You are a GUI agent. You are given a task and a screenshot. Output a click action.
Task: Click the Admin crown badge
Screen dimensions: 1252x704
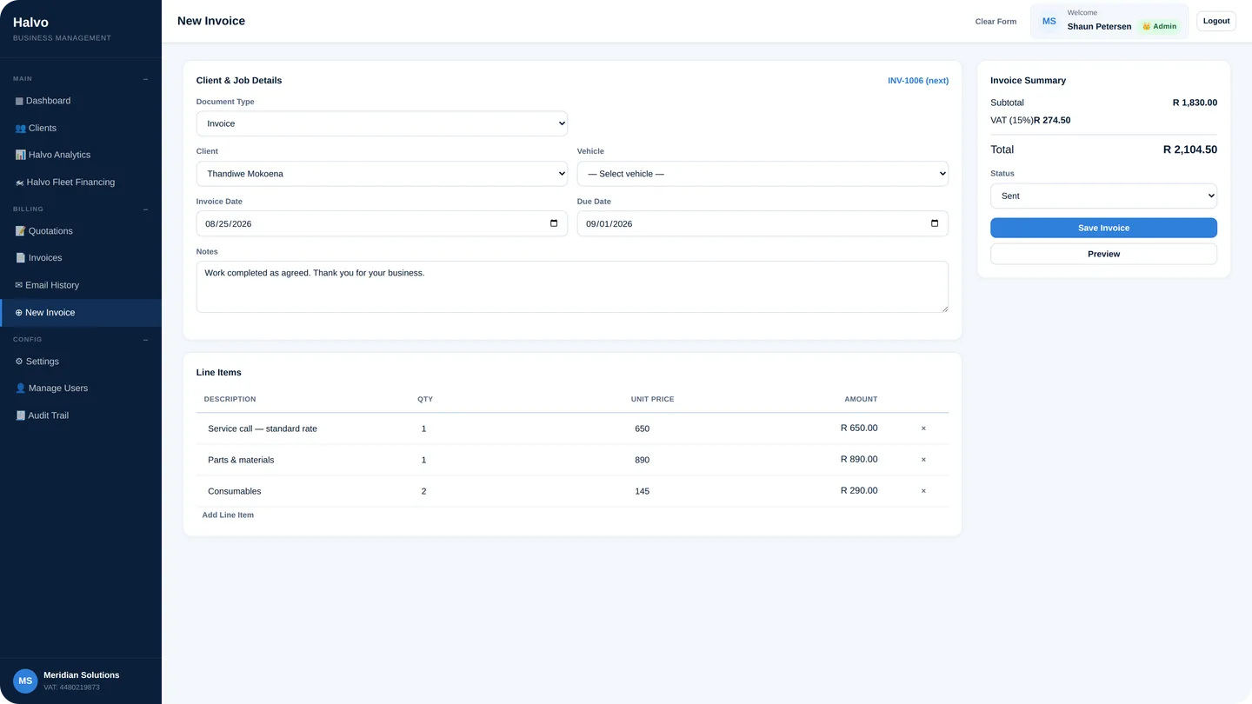[1159, 26]
